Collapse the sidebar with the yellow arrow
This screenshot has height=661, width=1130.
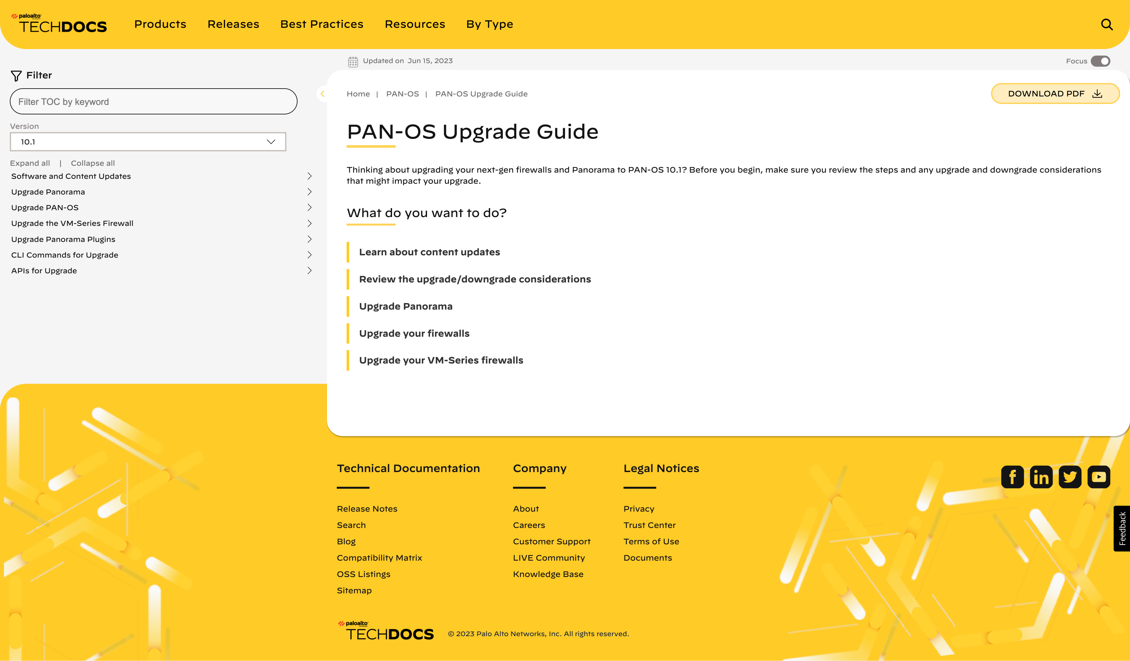click(x=322, y=94)
